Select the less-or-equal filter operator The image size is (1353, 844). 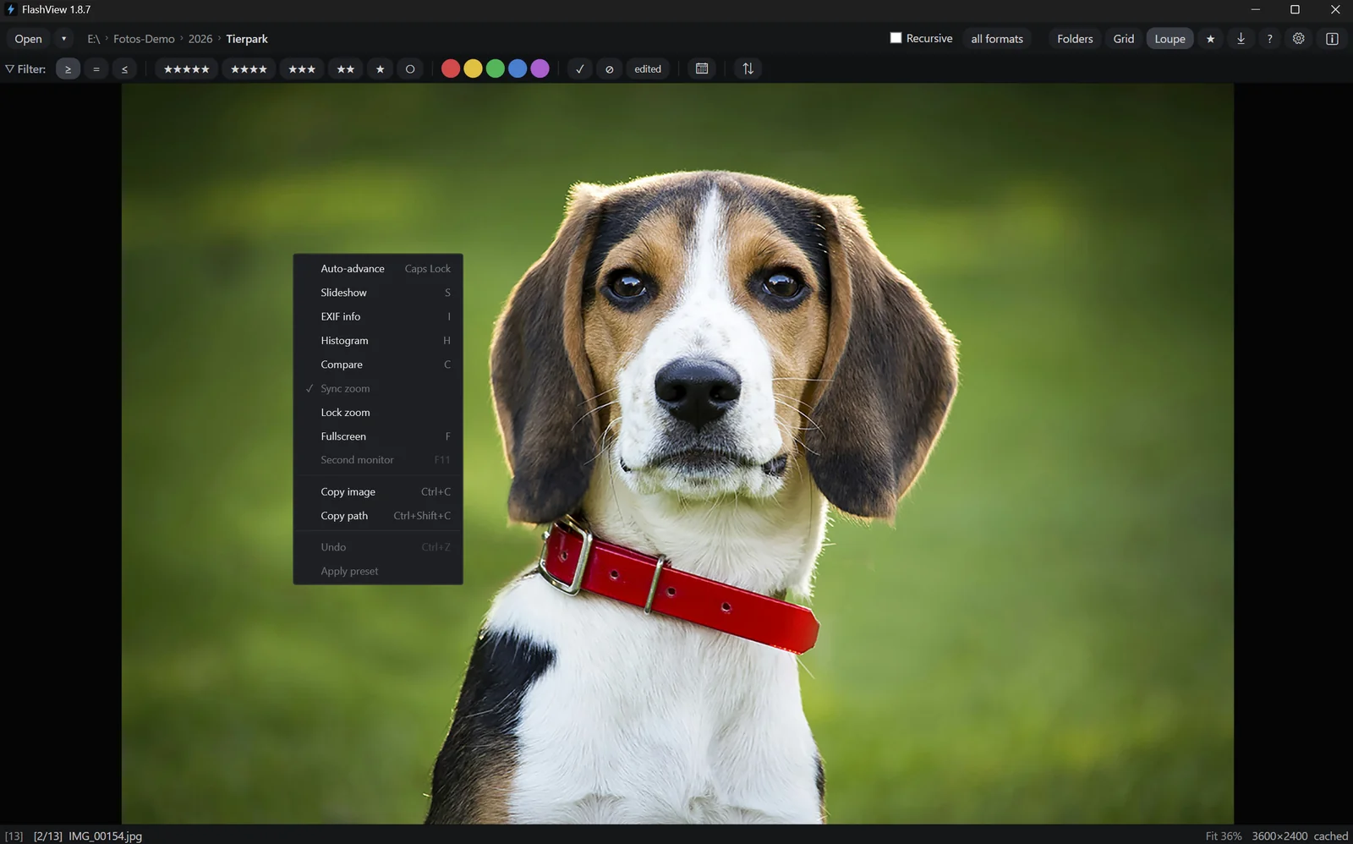coord(124,69)
